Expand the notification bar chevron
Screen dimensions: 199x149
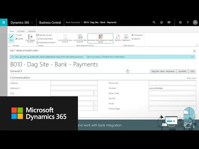click(192, 57)
